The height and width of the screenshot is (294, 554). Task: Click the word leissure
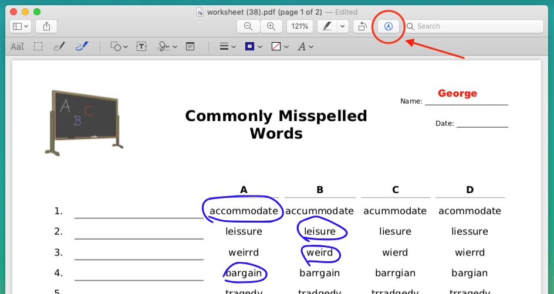click(244, 231)
